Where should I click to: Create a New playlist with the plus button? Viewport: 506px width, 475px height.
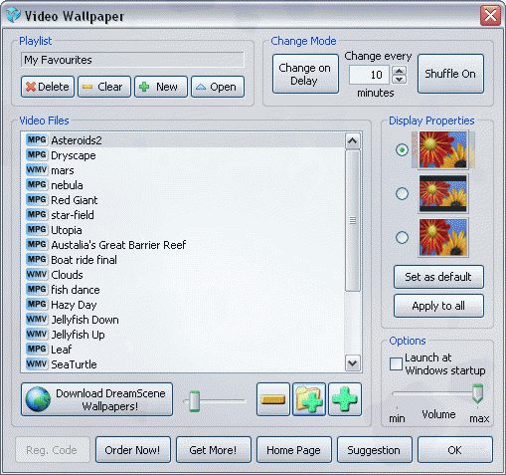pyautogui.click(x=161, y=87)
